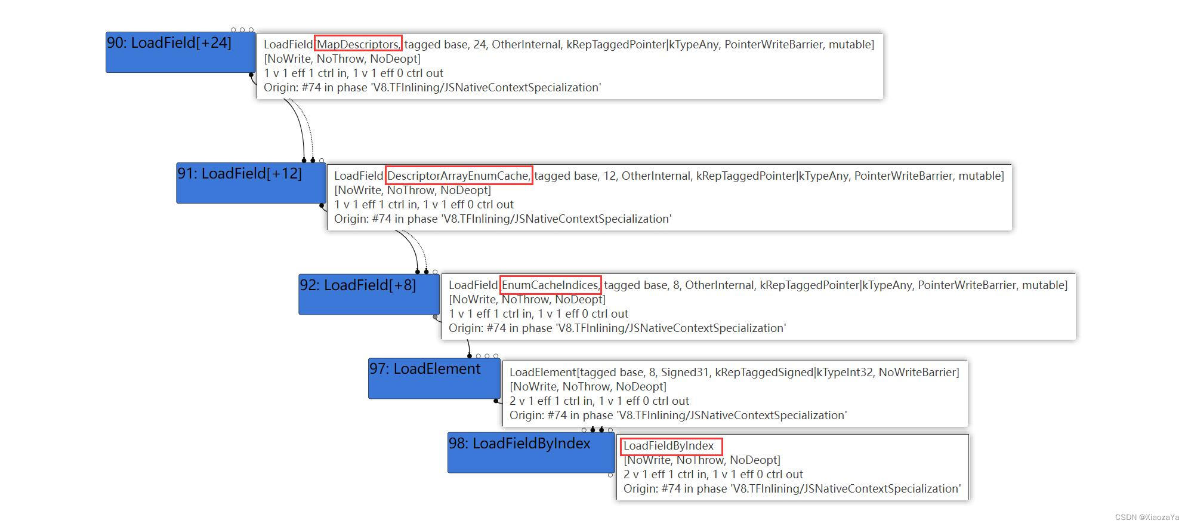Click output port circle of node 98
The height and width of the screenshot is (526, 1188).
(610, 475)
